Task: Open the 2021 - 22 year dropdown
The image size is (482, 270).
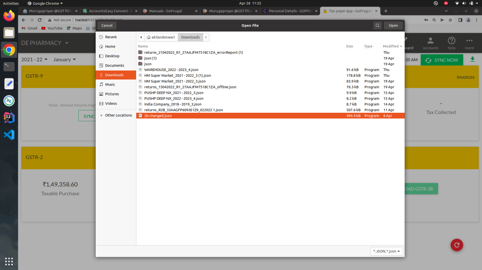Action: tap(34, 59)
